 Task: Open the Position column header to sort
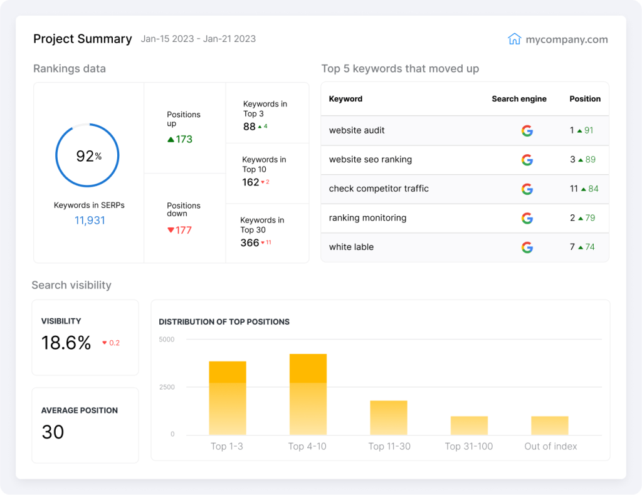pyautogui.click(x=585, y=98)
